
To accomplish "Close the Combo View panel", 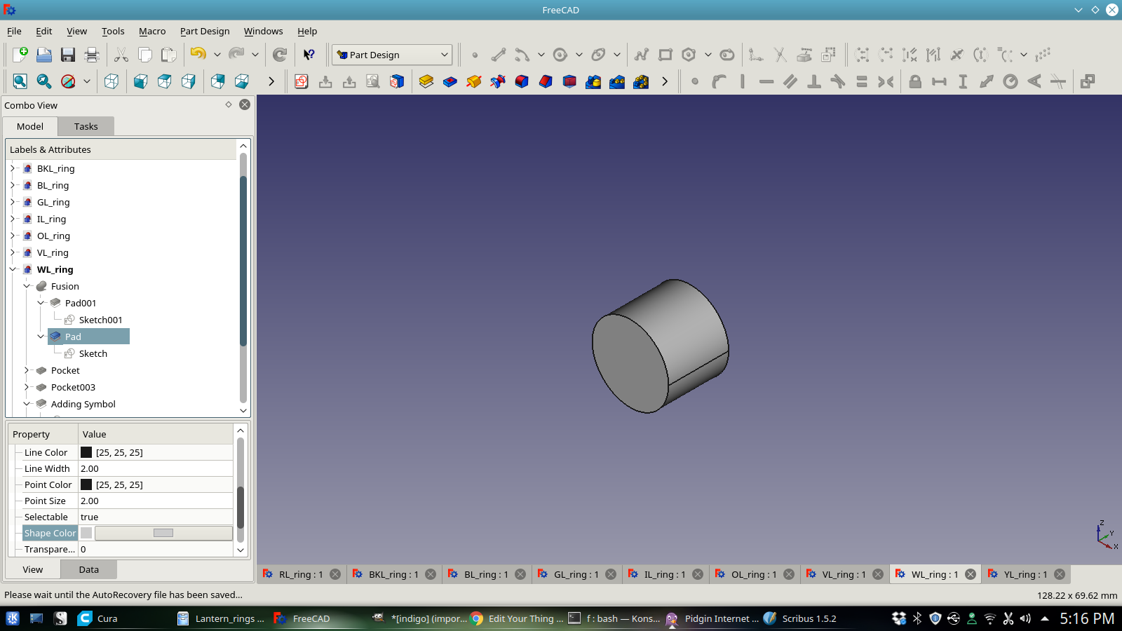I will pyautogui.click(x=245, y=104).
